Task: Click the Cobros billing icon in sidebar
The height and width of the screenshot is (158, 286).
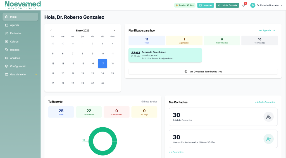Action: pyautogui.click(x=7, y=42)
